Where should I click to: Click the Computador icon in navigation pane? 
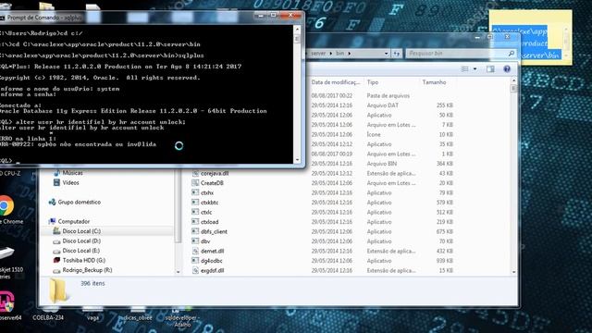(52, 222)
